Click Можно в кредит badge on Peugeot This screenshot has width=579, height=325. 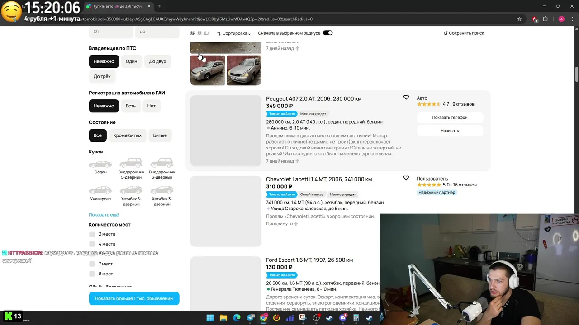[313, 114]
